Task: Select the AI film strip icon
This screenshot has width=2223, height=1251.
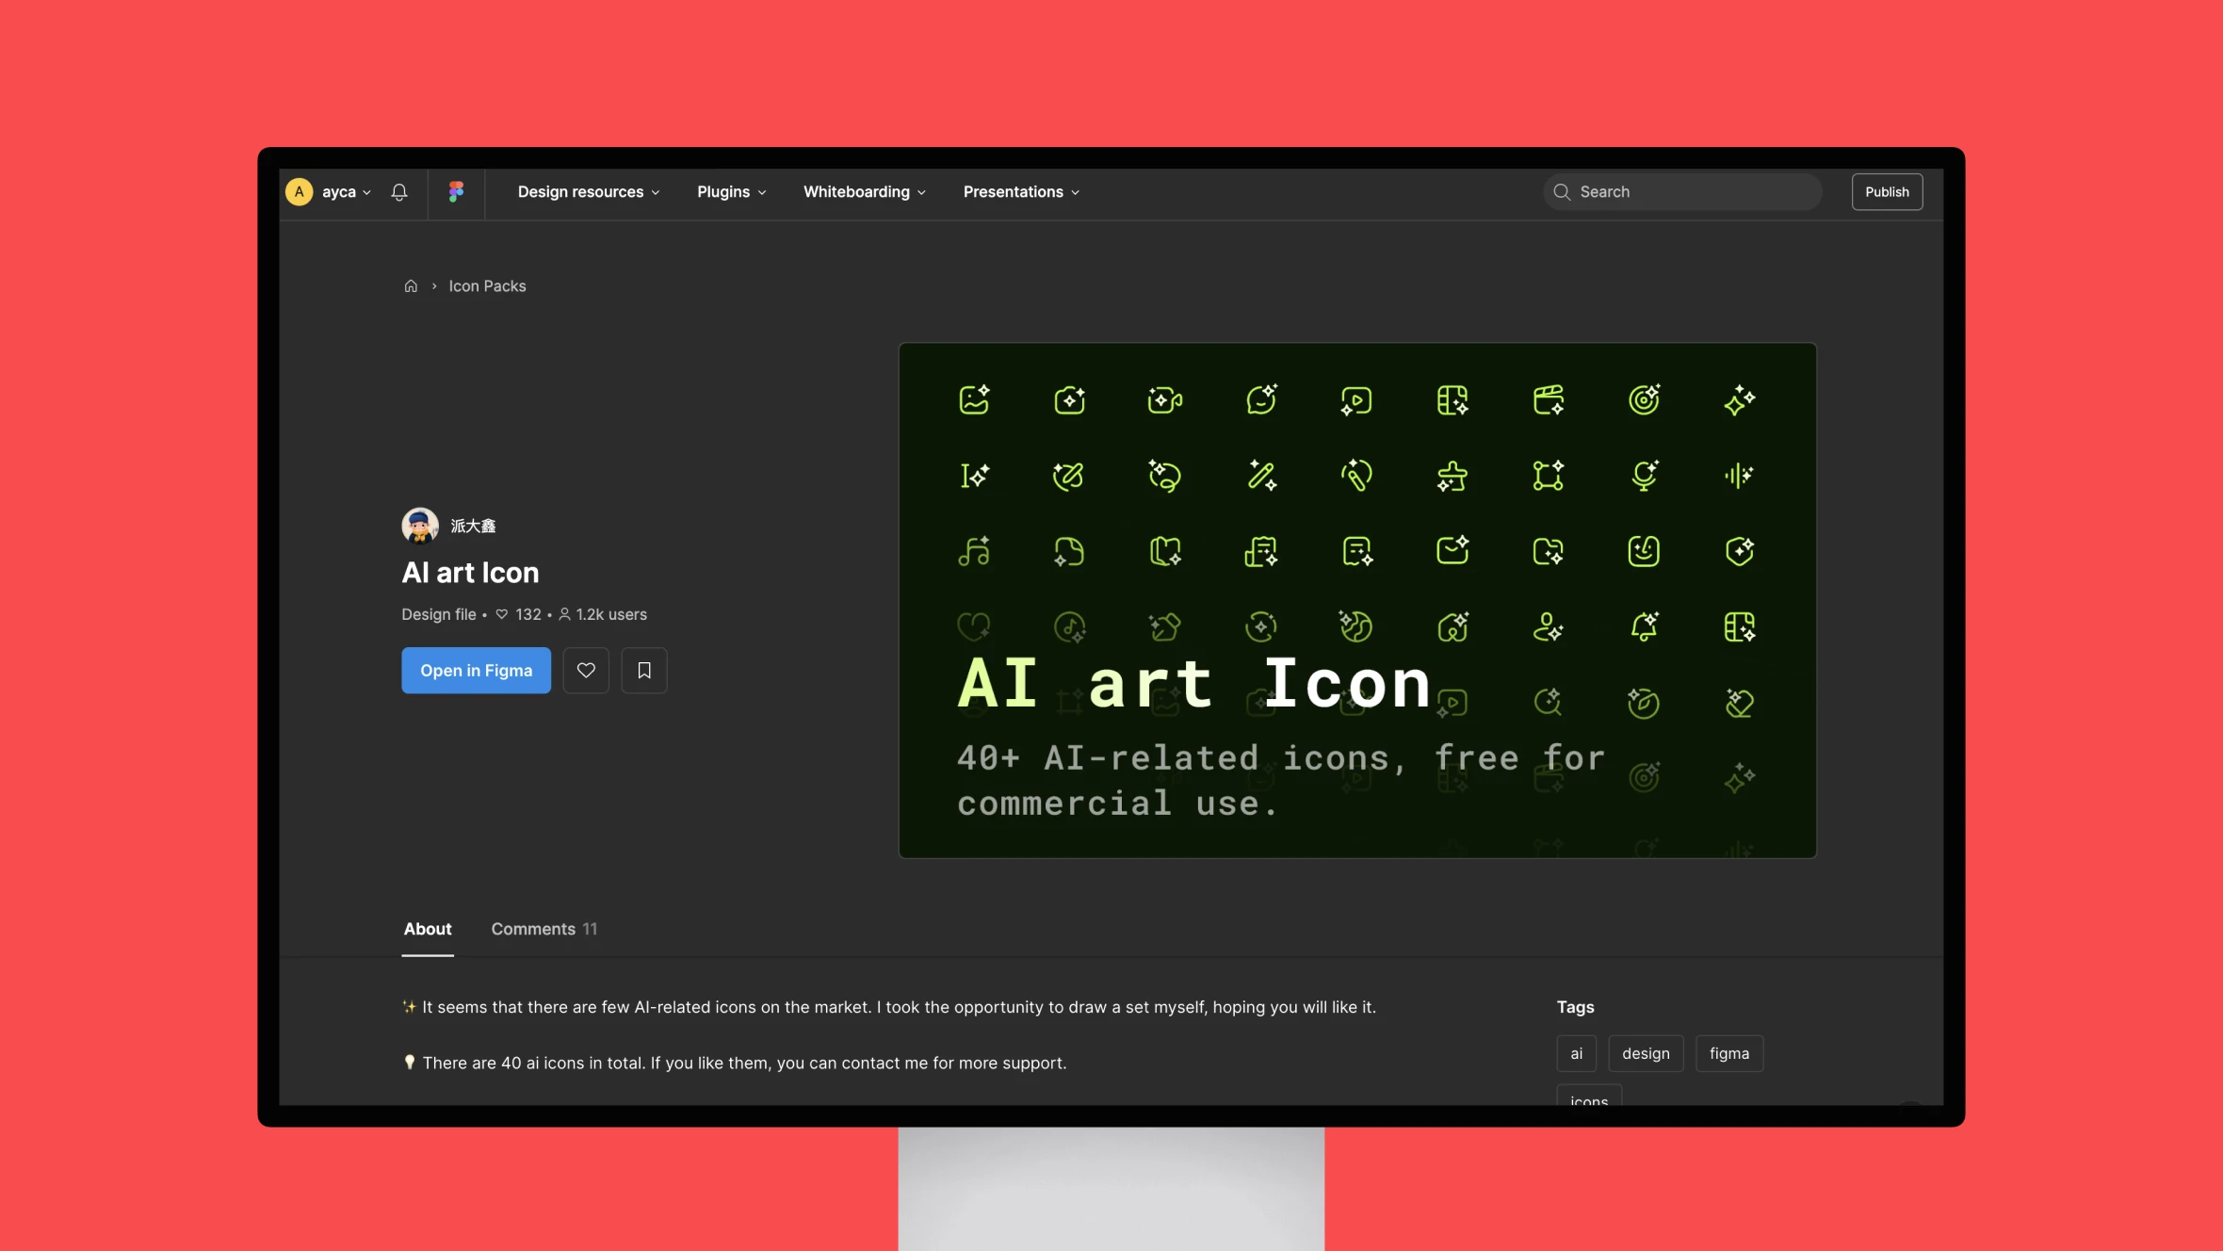Action: pos(1451,400)
